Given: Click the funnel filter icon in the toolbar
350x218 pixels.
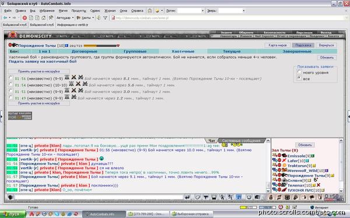Looking at the screenshot, I should (x=105, y=18).
